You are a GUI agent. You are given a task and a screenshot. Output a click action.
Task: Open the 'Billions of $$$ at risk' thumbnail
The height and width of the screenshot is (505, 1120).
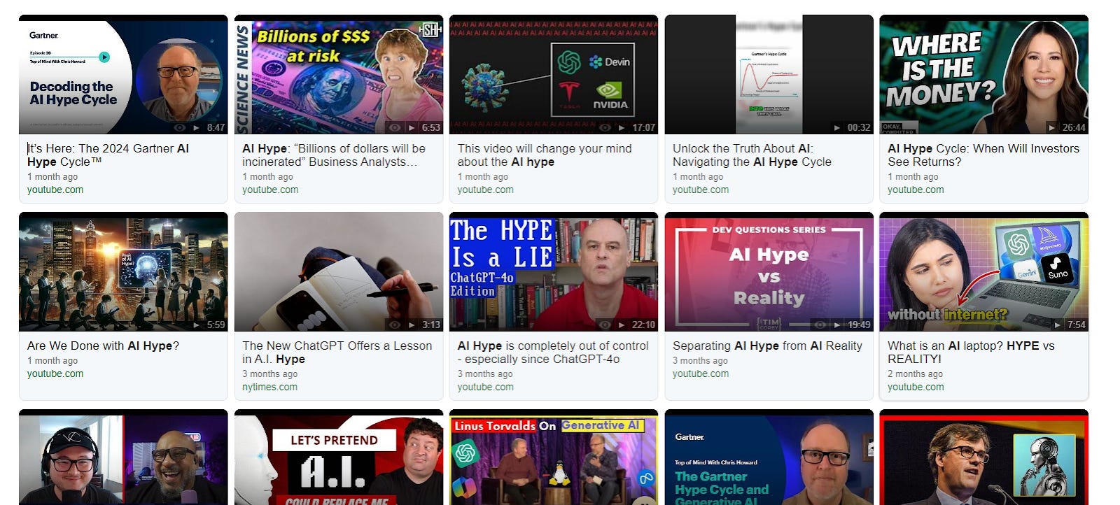pyautogui.click(x=339, y=74)
